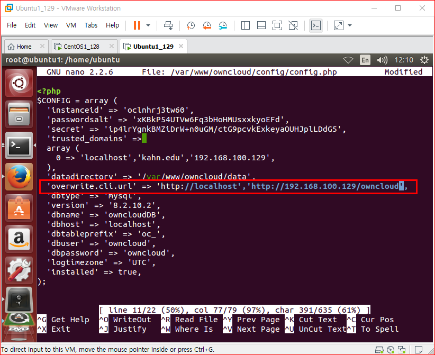This screenshot has width=435, height=355.
Task: Toggle the thumbnail bar view
Action: tap(261, 25)
